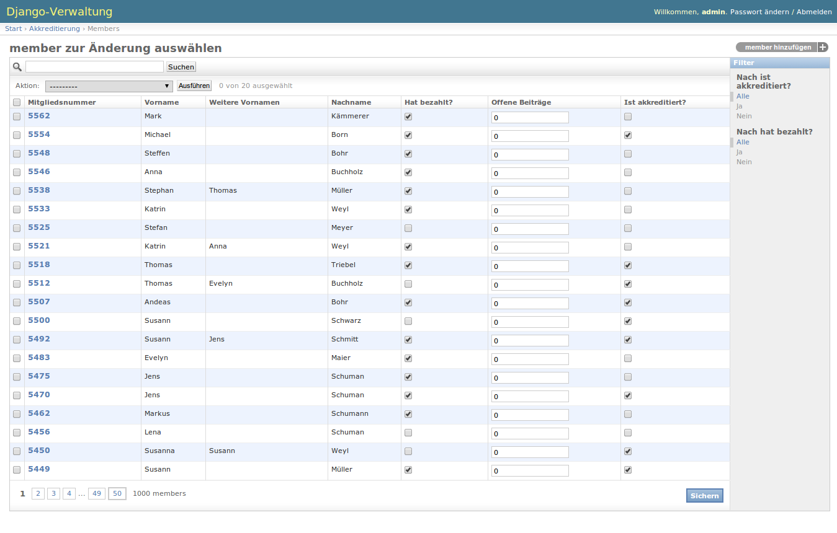837x533 pixels.
Task: Check Hat bezahlt for Stefan Meyer
Action: [x=408, y=228]
